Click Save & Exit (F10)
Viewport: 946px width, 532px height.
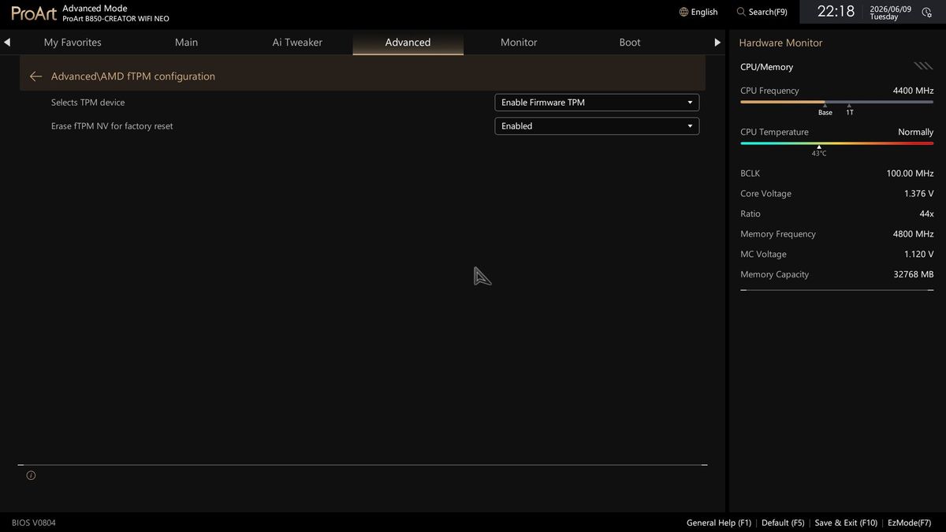pyautogui.click(x=846, y=523)
